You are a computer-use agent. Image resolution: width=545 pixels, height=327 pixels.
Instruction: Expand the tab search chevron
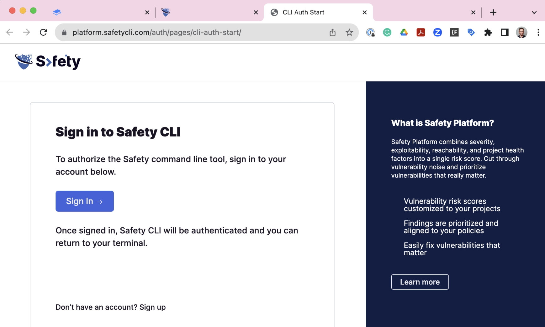point(534,13)
